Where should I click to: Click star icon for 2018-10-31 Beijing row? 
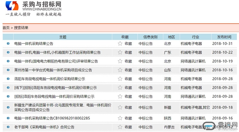click(120, 44)
